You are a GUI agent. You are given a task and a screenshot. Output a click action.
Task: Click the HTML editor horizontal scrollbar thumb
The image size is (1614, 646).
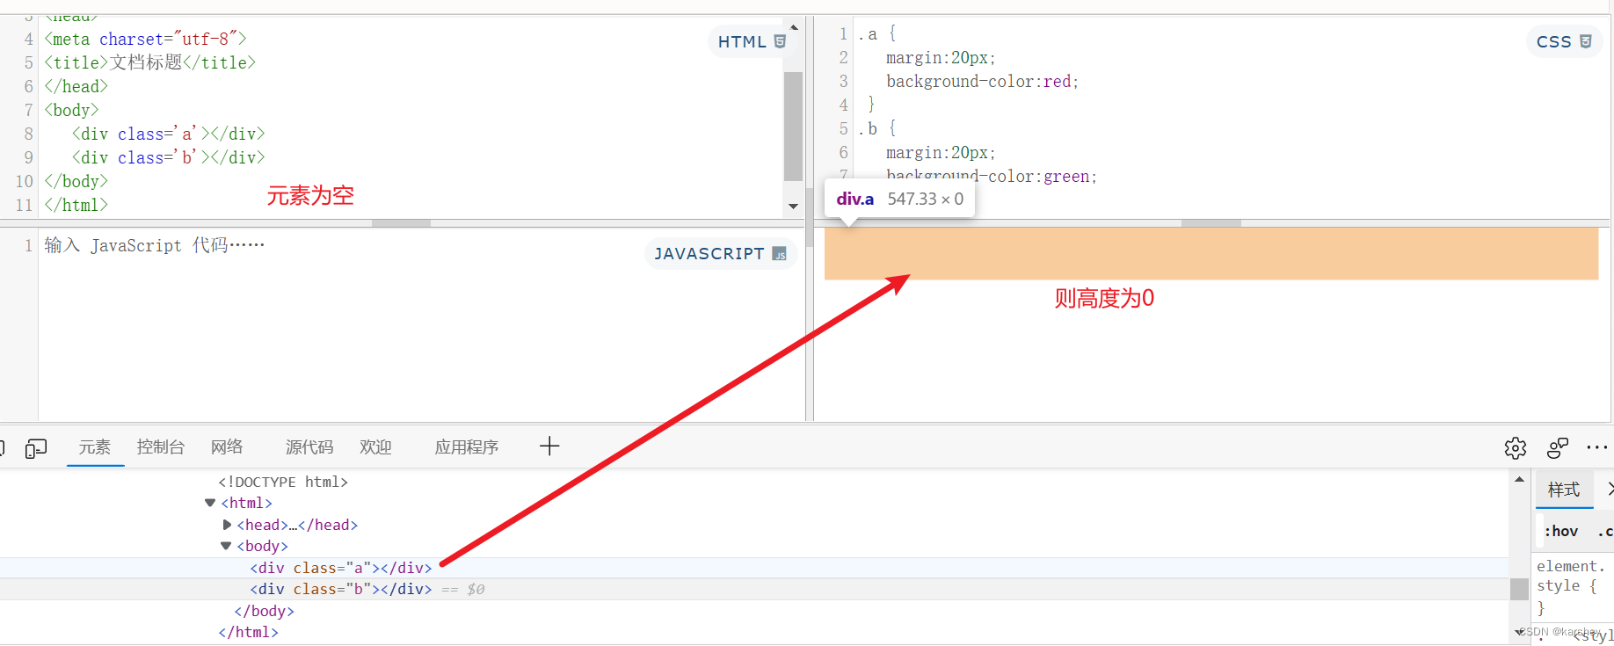tap(401, 223)
